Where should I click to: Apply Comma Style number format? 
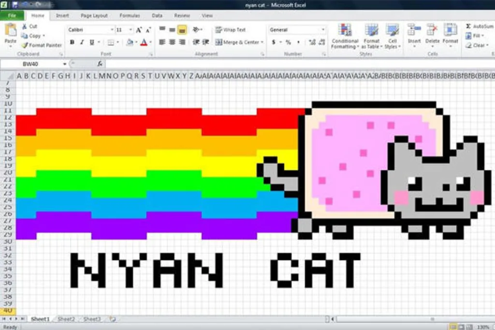298,42
